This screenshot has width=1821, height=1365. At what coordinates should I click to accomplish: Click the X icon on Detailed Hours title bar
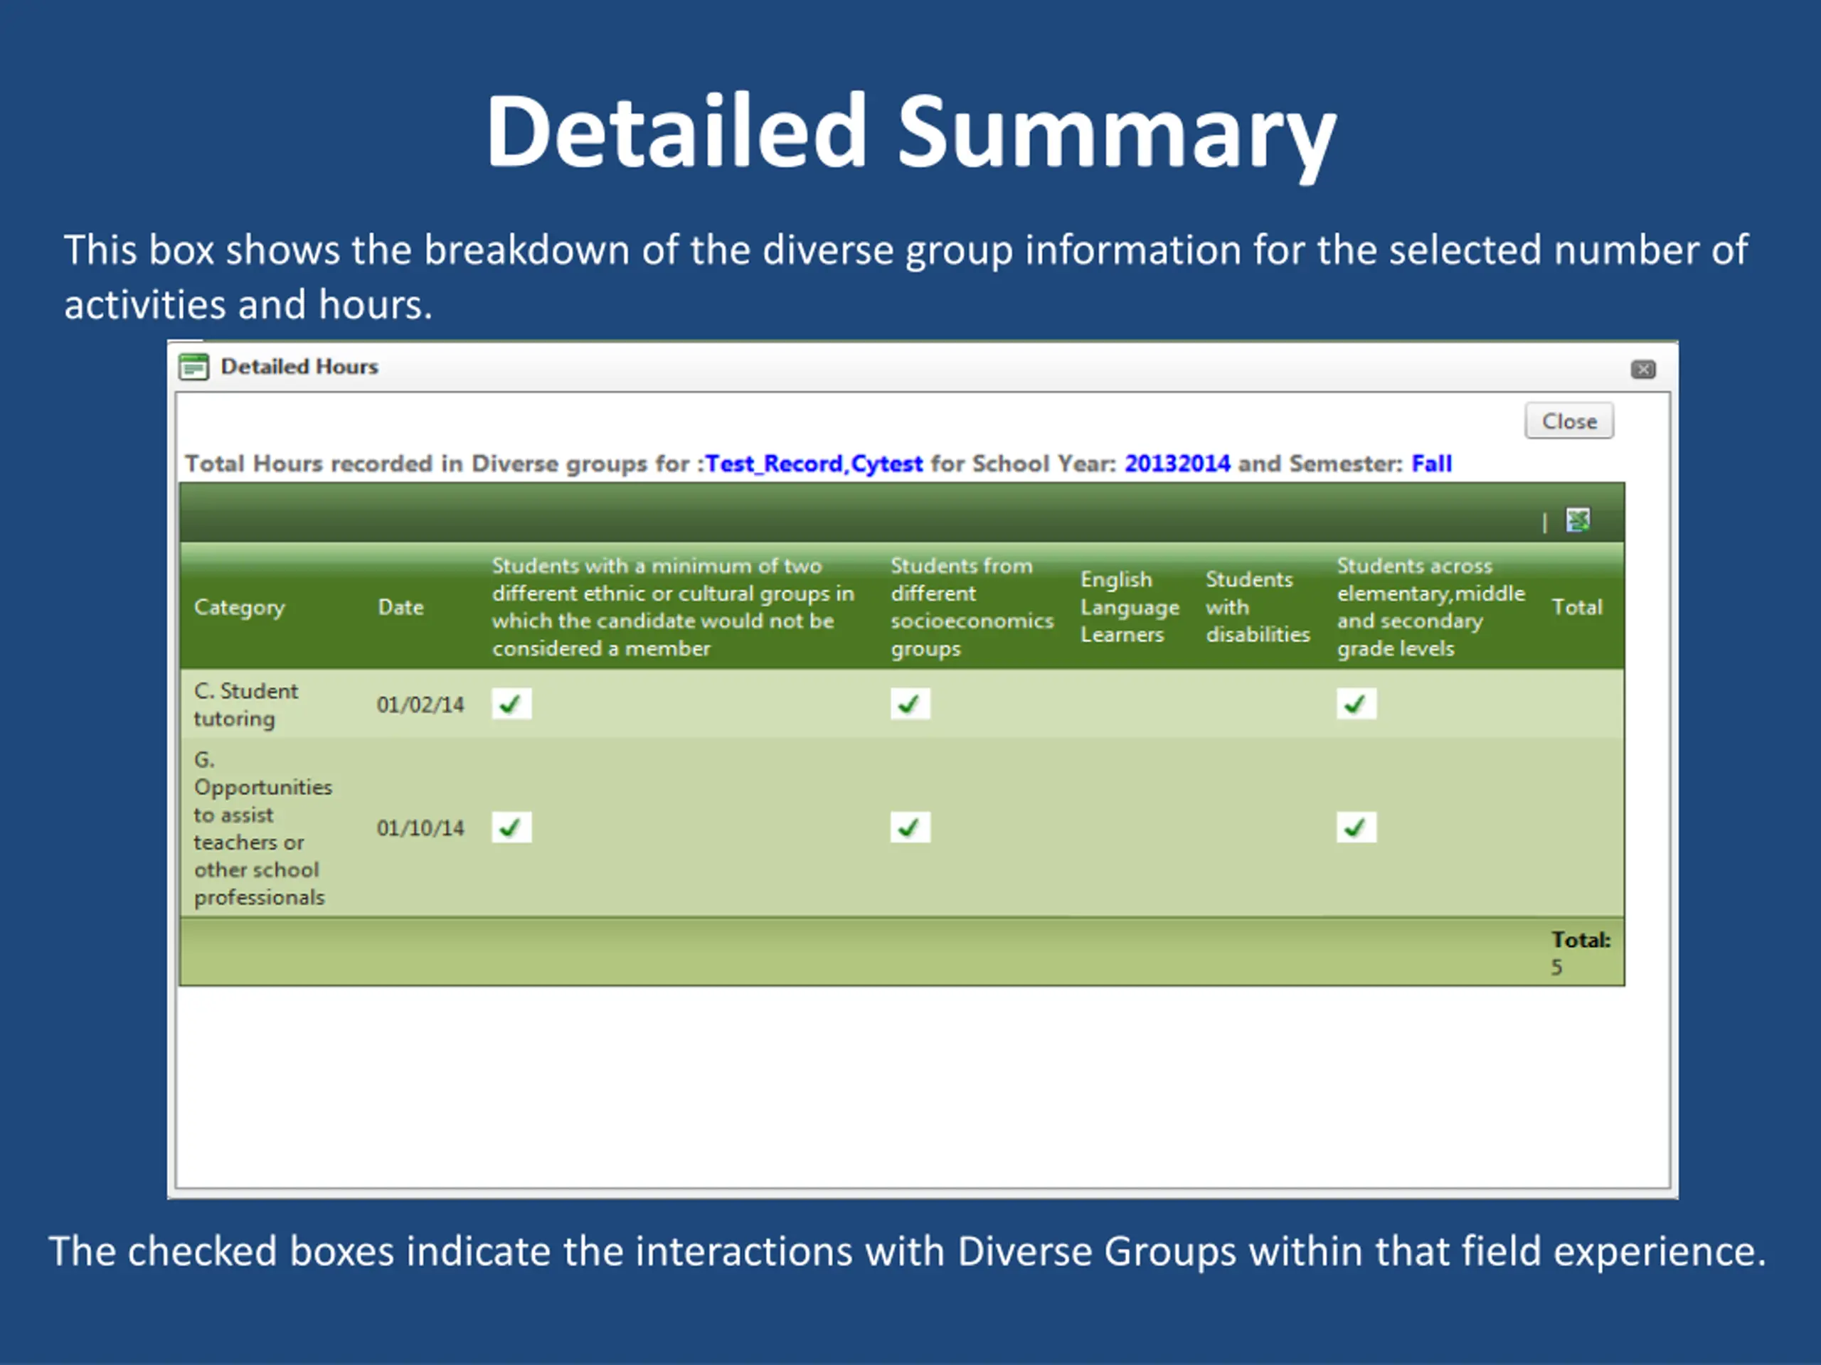(1643, 368)
